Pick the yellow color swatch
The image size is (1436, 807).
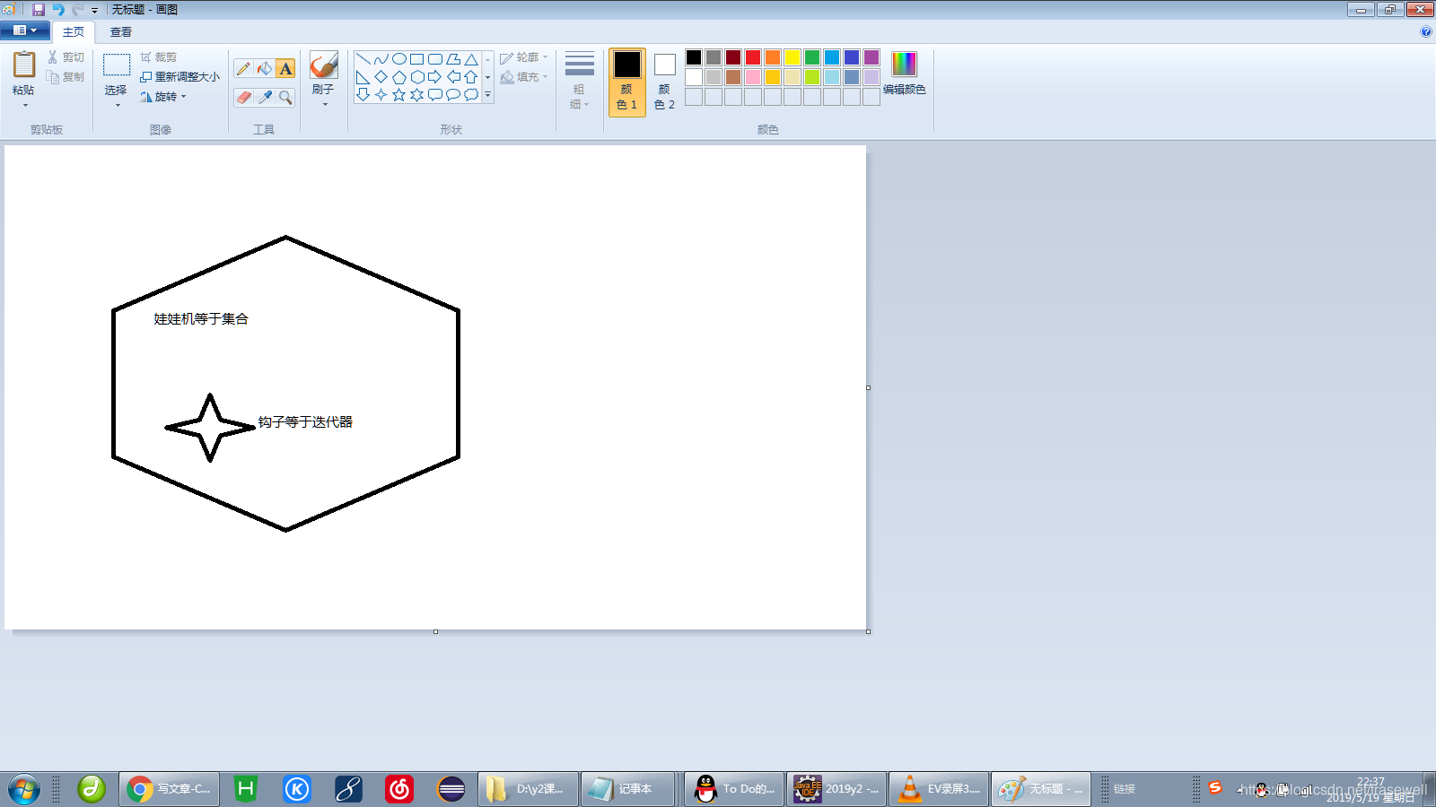(792, 57)
